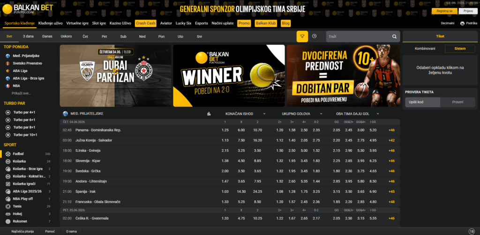The width and height of the screenshot is (480, 235).
Task: Open the Esports menu item
Action: [x=202, y=23]
